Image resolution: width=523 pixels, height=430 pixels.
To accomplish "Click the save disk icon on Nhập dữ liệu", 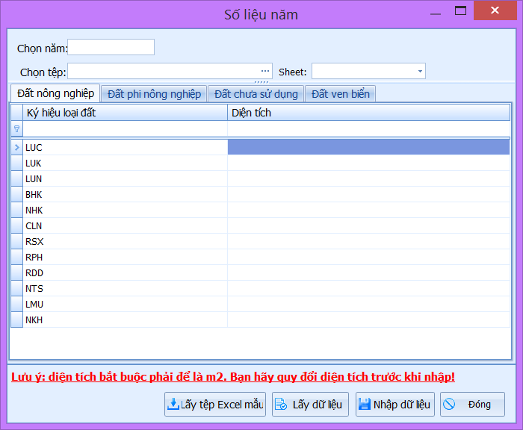I will (x=365, y=405).
